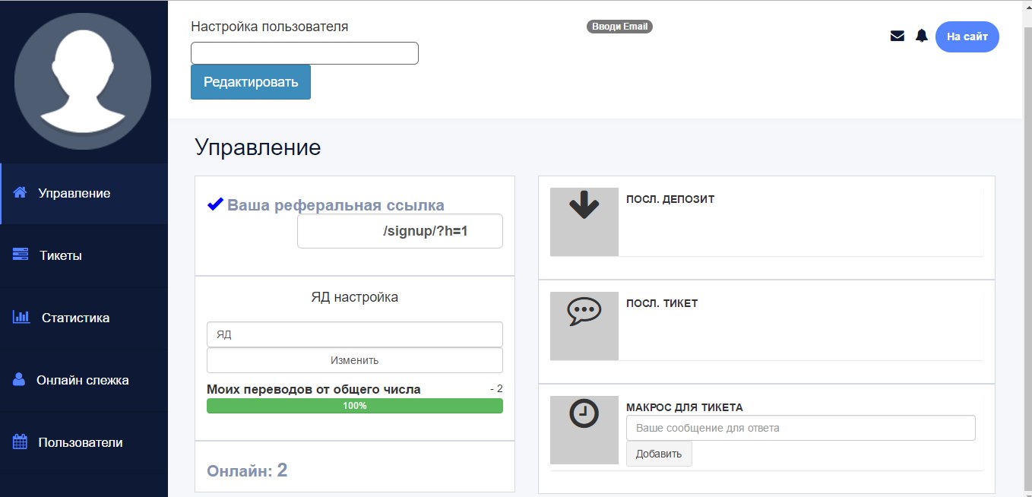Open the Тикеты menu item
1032x497 pixels.
[61, 255]
